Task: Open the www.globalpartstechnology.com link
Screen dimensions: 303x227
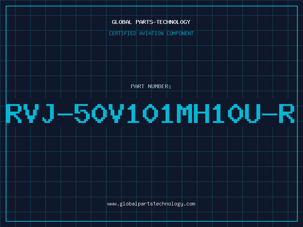Action: (151, 204)
